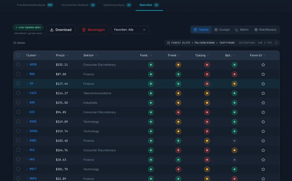The image size is (292, 181).
Task: Open the GOOGL ticker link
Action: 34,131
